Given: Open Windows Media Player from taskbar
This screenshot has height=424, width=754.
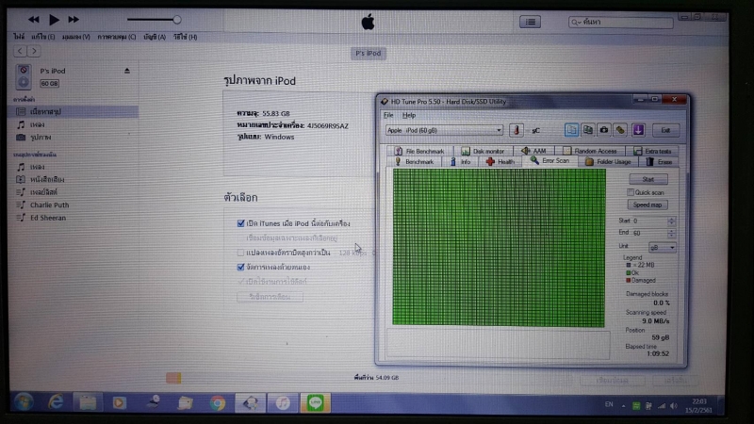Looking at the screenshot, I should (x=120, y=403).
